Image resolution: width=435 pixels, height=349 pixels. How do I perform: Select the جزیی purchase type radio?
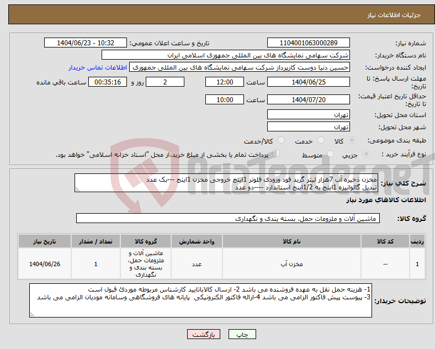pyautogui.click(x=366, y=154)
